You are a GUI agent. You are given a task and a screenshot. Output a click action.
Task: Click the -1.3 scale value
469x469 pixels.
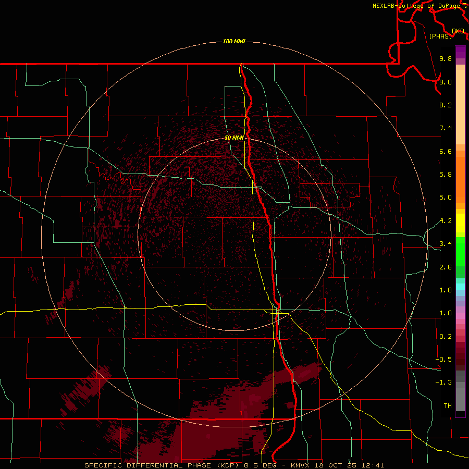click(443, 382)
